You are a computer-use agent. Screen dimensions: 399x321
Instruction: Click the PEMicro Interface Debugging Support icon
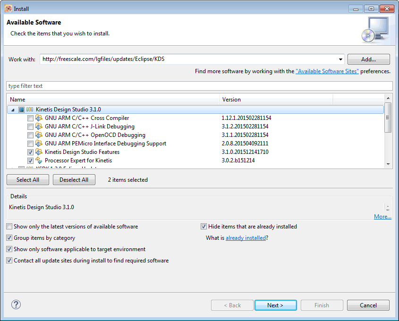coord(39,144)
